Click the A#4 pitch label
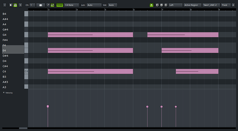This screenshot has height=131, width=238. (5, 19)
